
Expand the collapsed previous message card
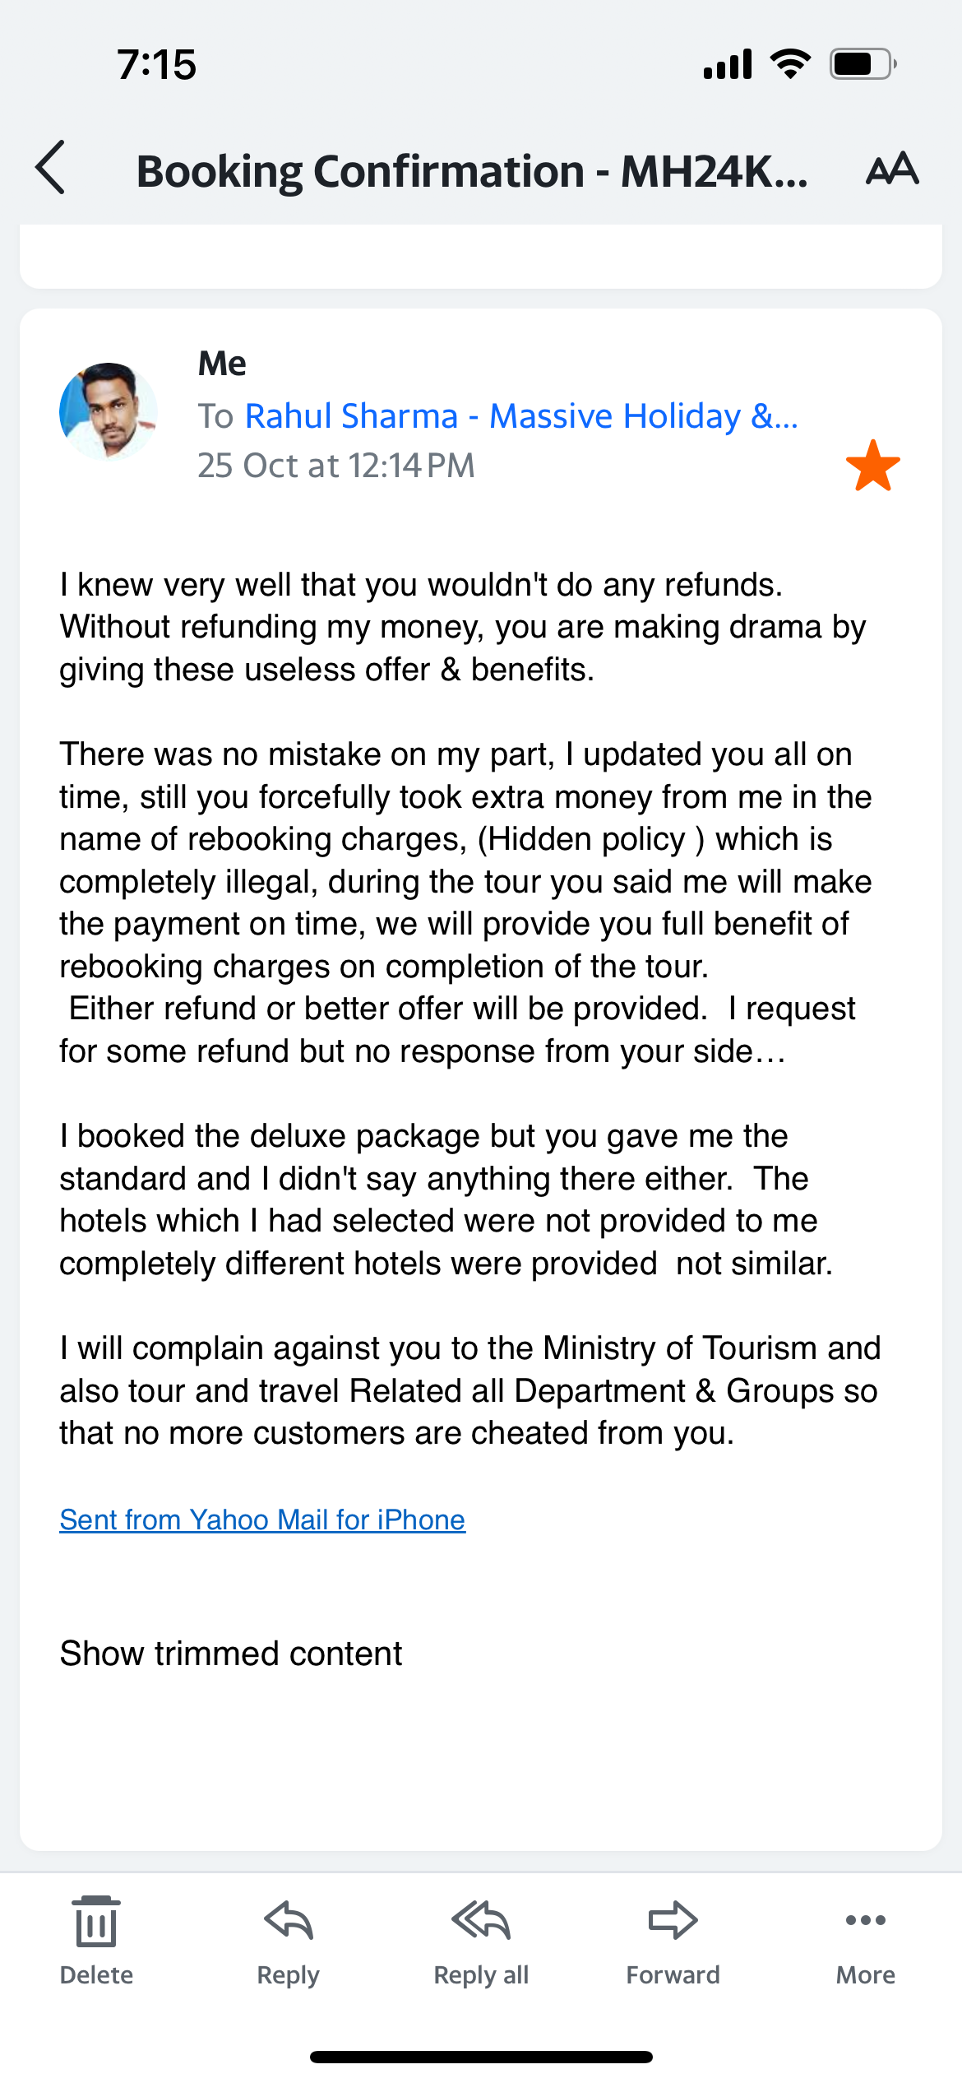pos(481,257)
